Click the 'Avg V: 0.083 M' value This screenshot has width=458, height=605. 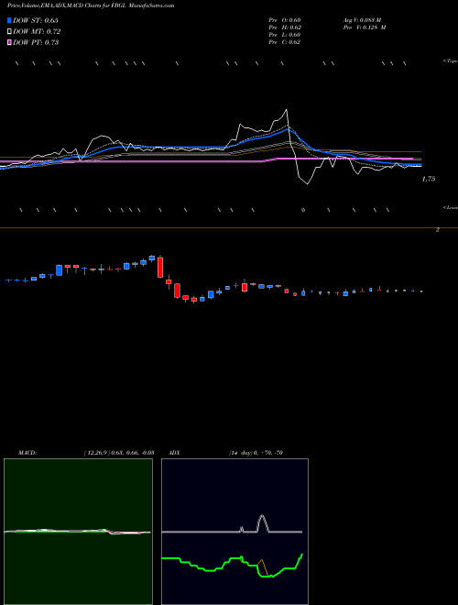point(362,20)
